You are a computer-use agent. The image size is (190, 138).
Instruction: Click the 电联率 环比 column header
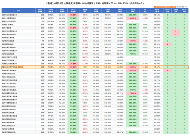coord(85,11)
